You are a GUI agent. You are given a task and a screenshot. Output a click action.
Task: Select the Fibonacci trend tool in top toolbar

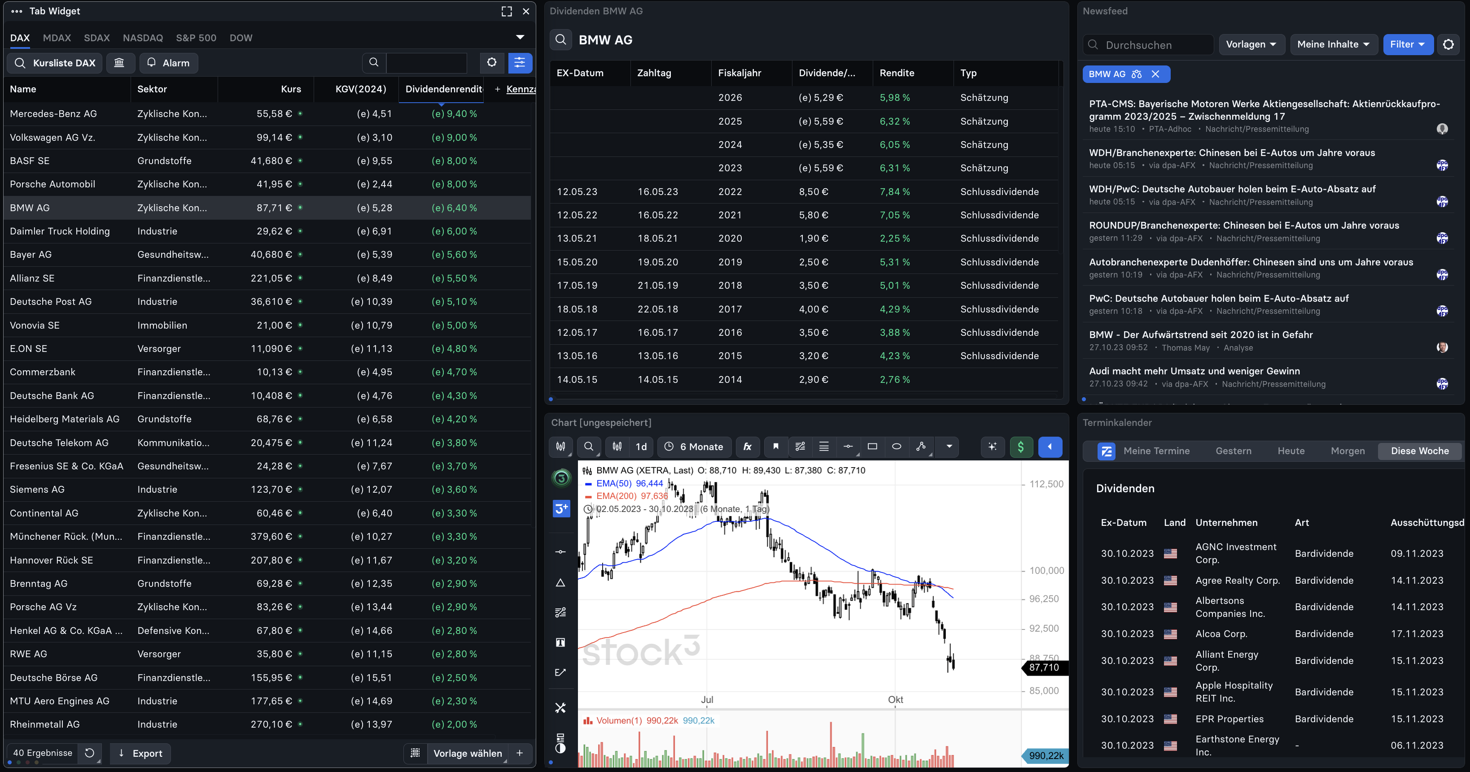click(x=800, y=447)
